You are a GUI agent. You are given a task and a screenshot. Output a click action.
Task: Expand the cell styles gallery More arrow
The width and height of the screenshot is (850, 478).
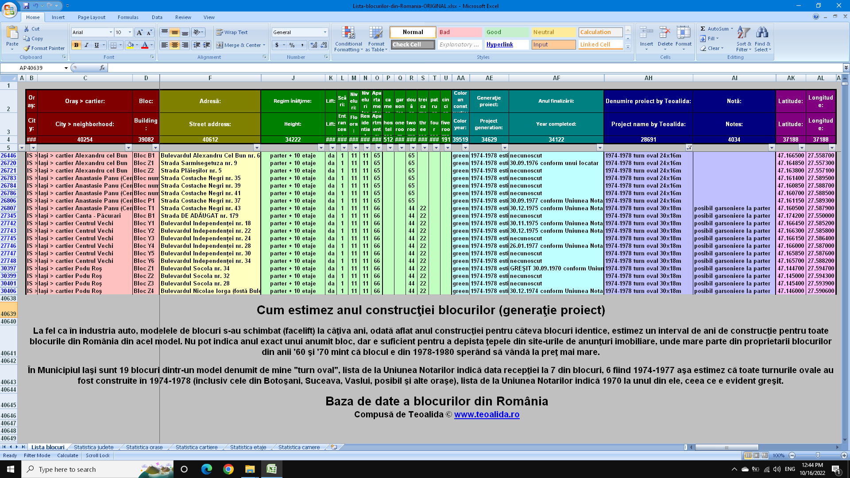tap(628, 47)
